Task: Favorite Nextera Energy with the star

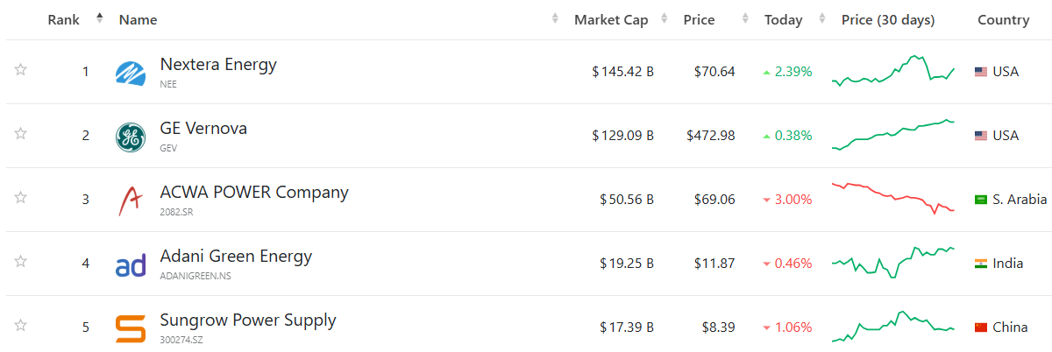Action: coord(20,70)
